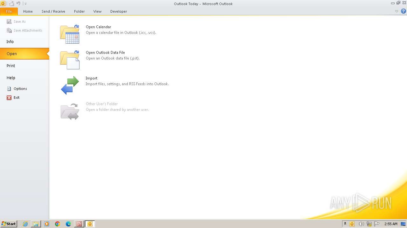
Task: Click the Outlook taskbar button
Action: 90,224
